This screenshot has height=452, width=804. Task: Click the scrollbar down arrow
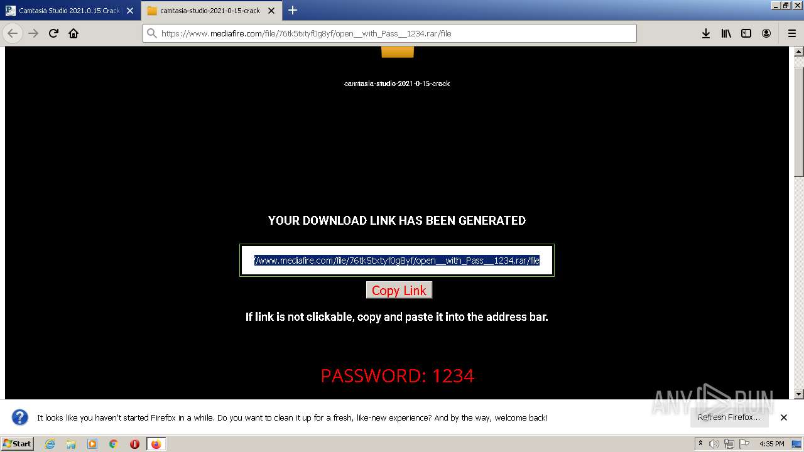click(x=799, y=394)
